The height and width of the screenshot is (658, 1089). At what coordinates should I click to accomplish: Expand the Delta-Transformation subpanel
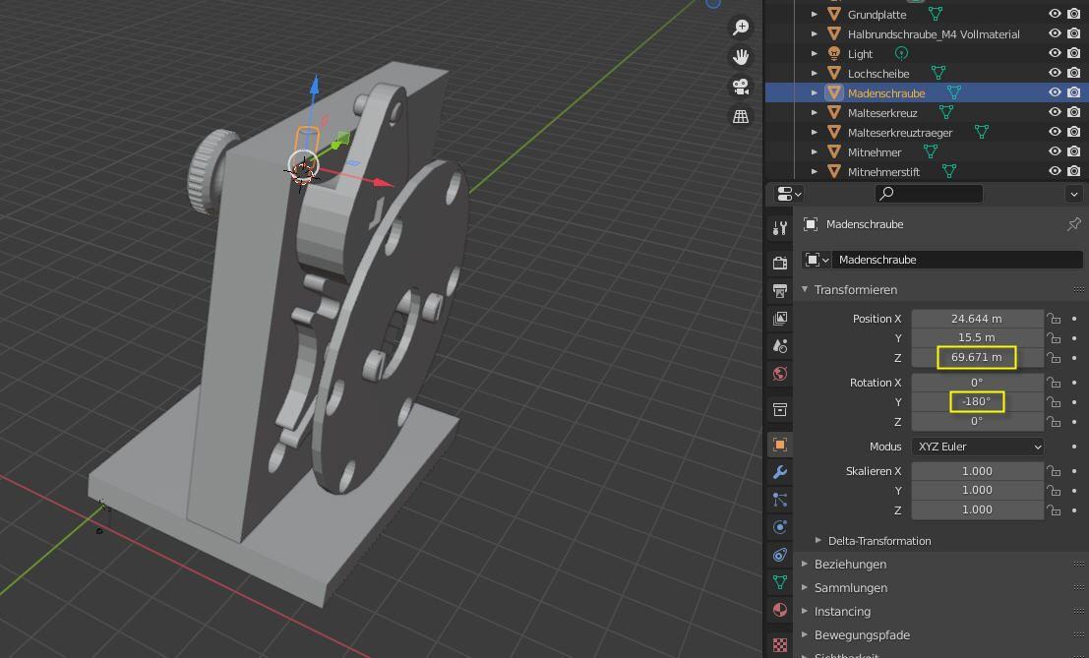click(x=818, y=541)
